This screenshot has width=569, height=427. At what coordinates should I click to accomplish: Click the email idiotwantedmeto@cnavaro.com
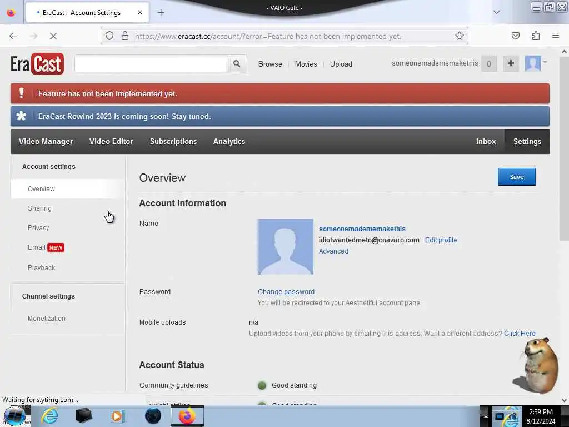[x=369, y=240]
